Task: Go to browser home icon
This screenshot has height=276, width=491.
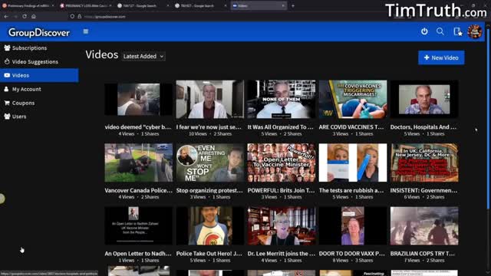Action: point(34,16)
